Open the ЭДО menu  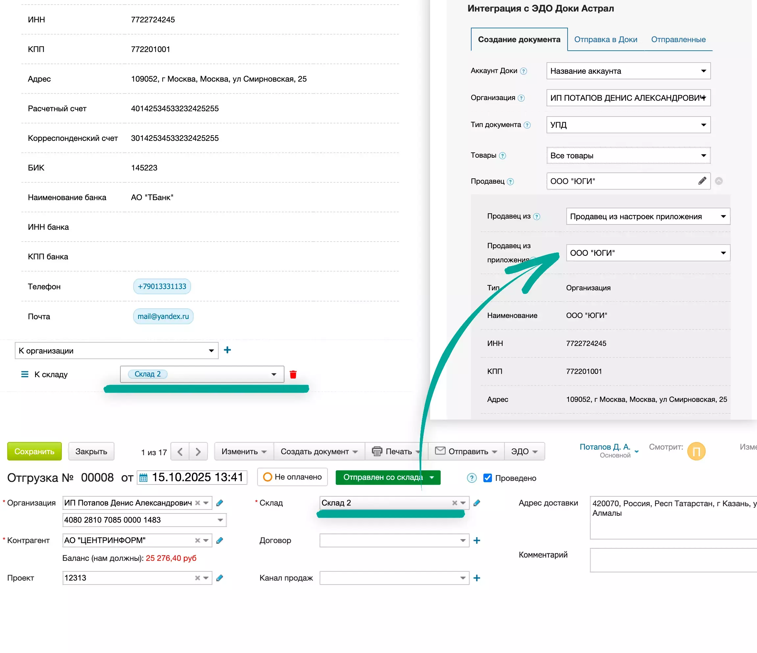coord(524,452)
